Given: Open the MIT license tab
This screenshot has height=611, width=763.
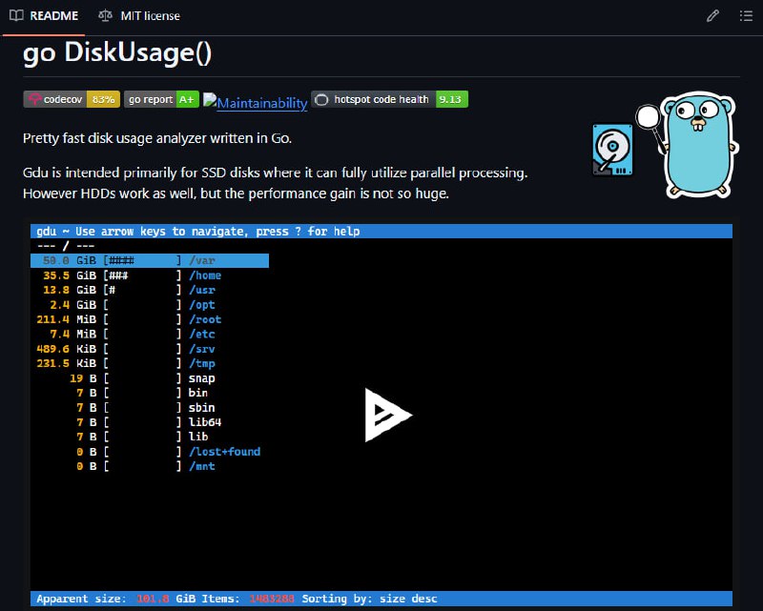Looking at the screenshot, I should point(138,15).
